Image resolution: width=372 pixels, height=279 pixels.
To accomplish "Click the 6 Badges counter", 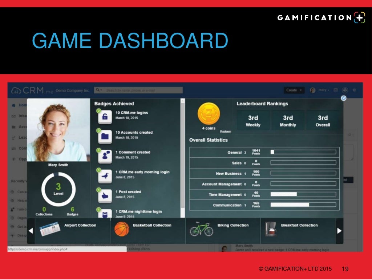I will pos(72,211).
